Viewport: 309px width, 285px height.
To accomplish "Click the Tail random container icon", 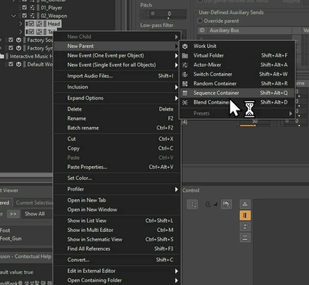I will (39, 32).
